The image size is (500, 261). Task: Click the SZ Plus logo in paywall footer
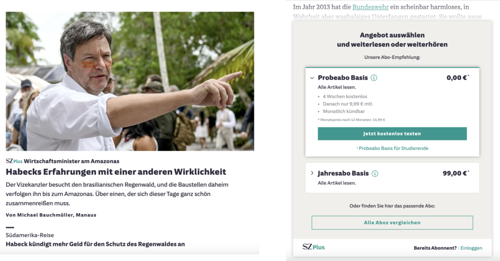pyautogui.click(x=313, y=247)
